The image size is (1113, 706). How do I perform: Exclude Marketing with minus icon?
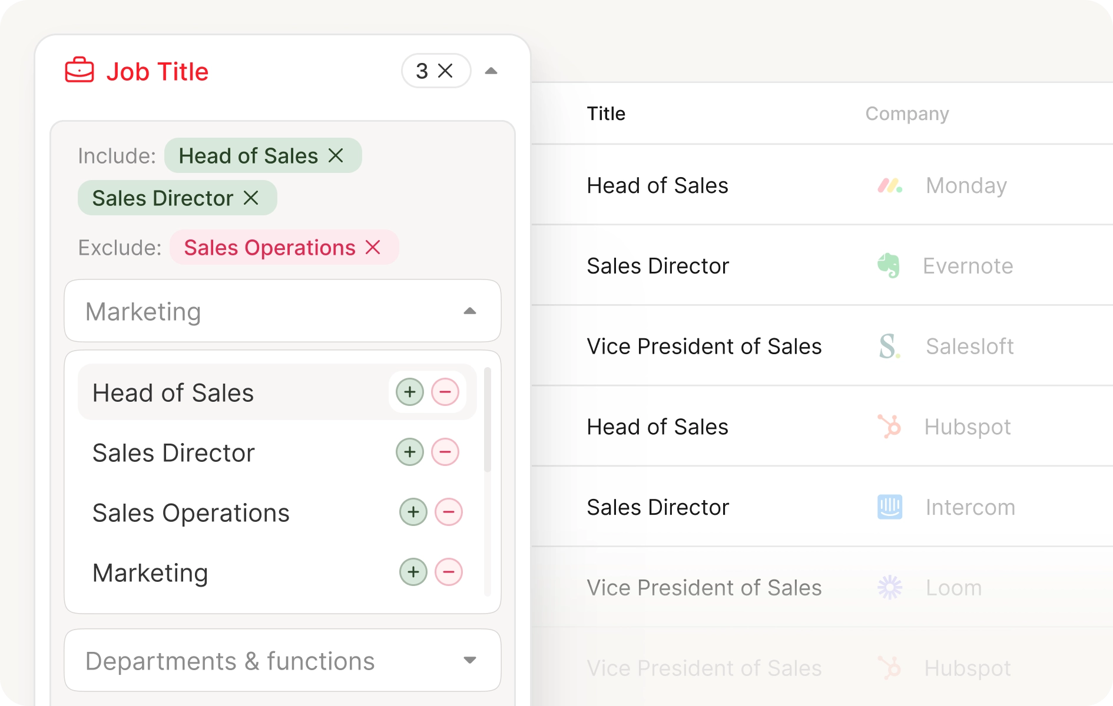click(449, 572)
